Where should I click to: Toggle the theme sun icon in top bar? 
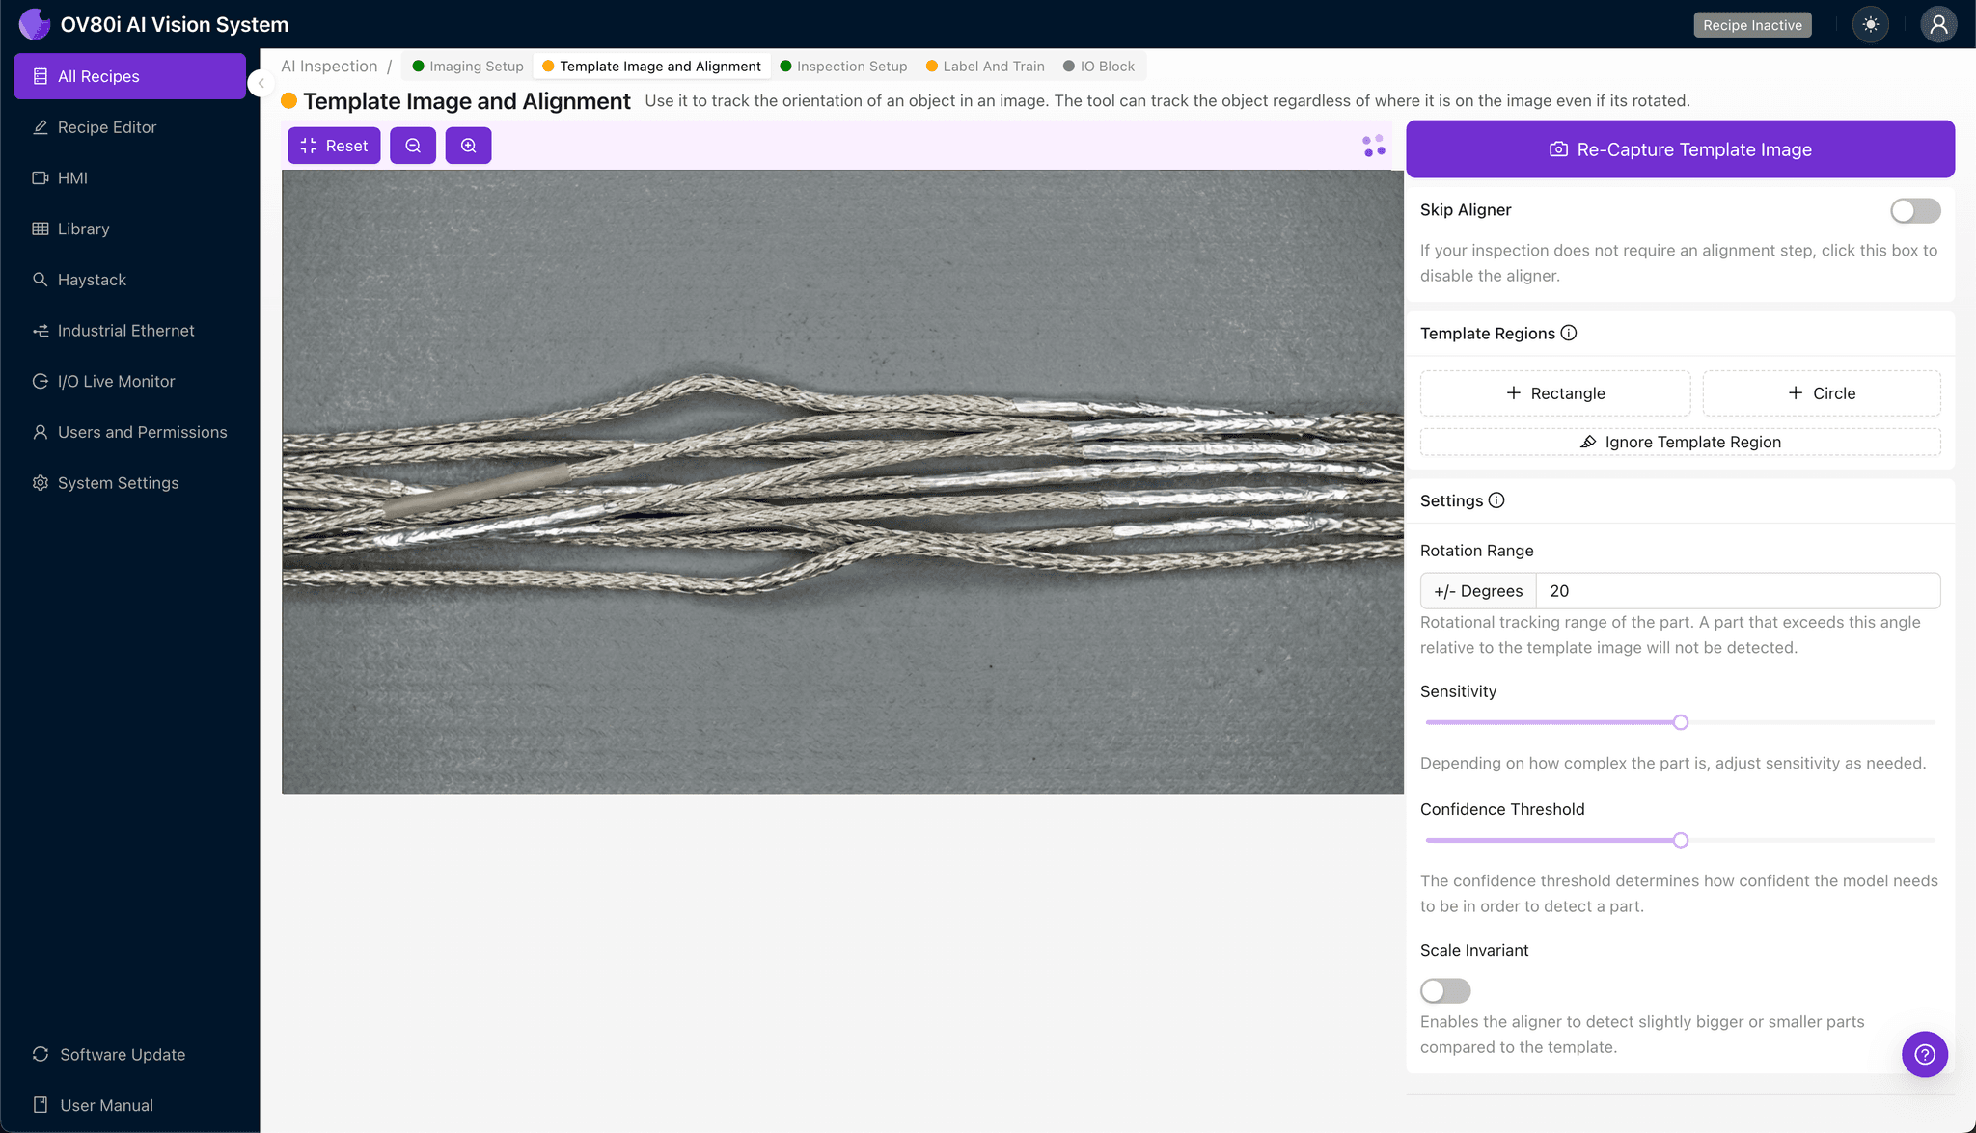point(1870,24)
